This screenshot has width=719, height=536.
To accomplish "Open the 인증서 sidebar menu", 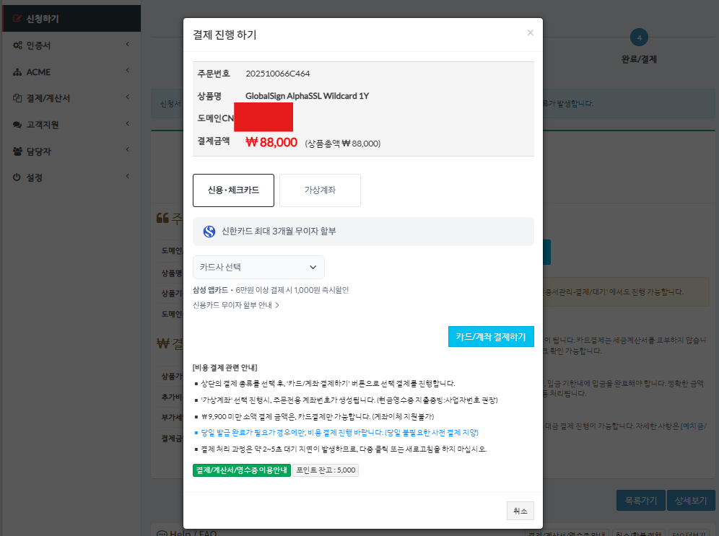I will tap(71, 45).
